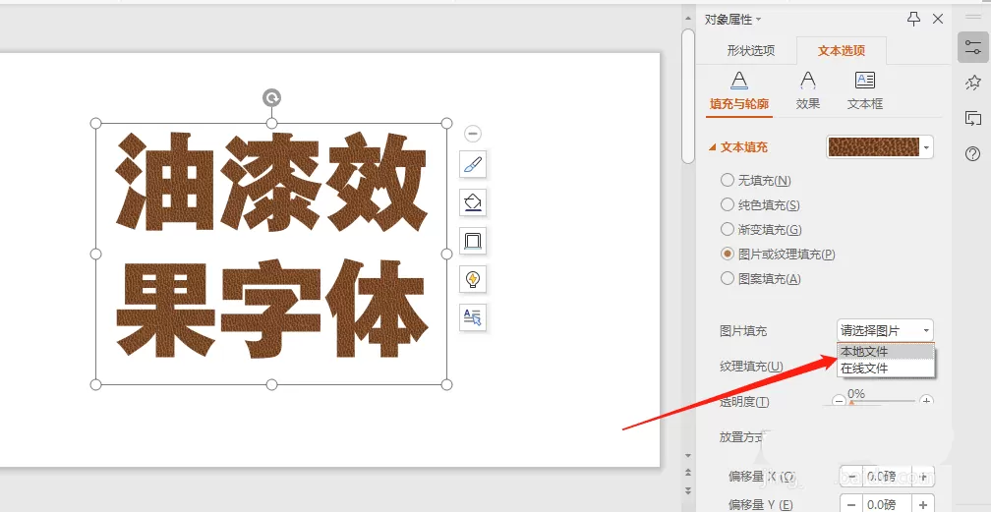The image size is (991, 512).
Task: Open the 文本框 text box section
Action: pyautogui.click(x=864, y=91)
